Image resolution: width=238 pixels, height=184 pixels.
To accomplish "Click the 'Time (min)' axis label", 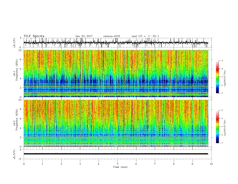I will (120, 167).
